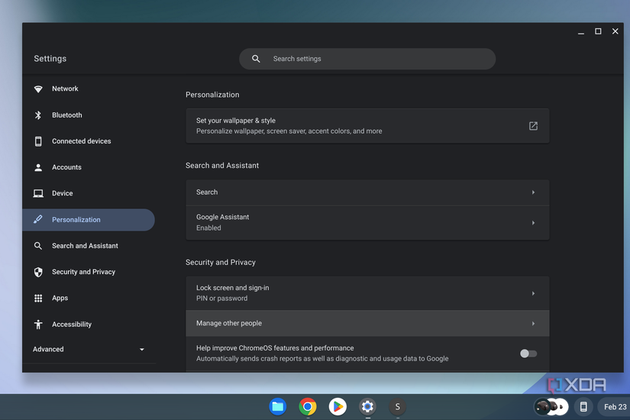
Task: Click the Enabled status under Google Assistant
Action: [x=208, y=228]
